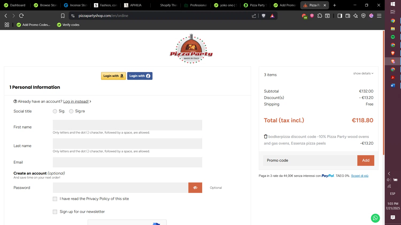Click the address bar URL

pyautogui.click(x=103, y=16)
